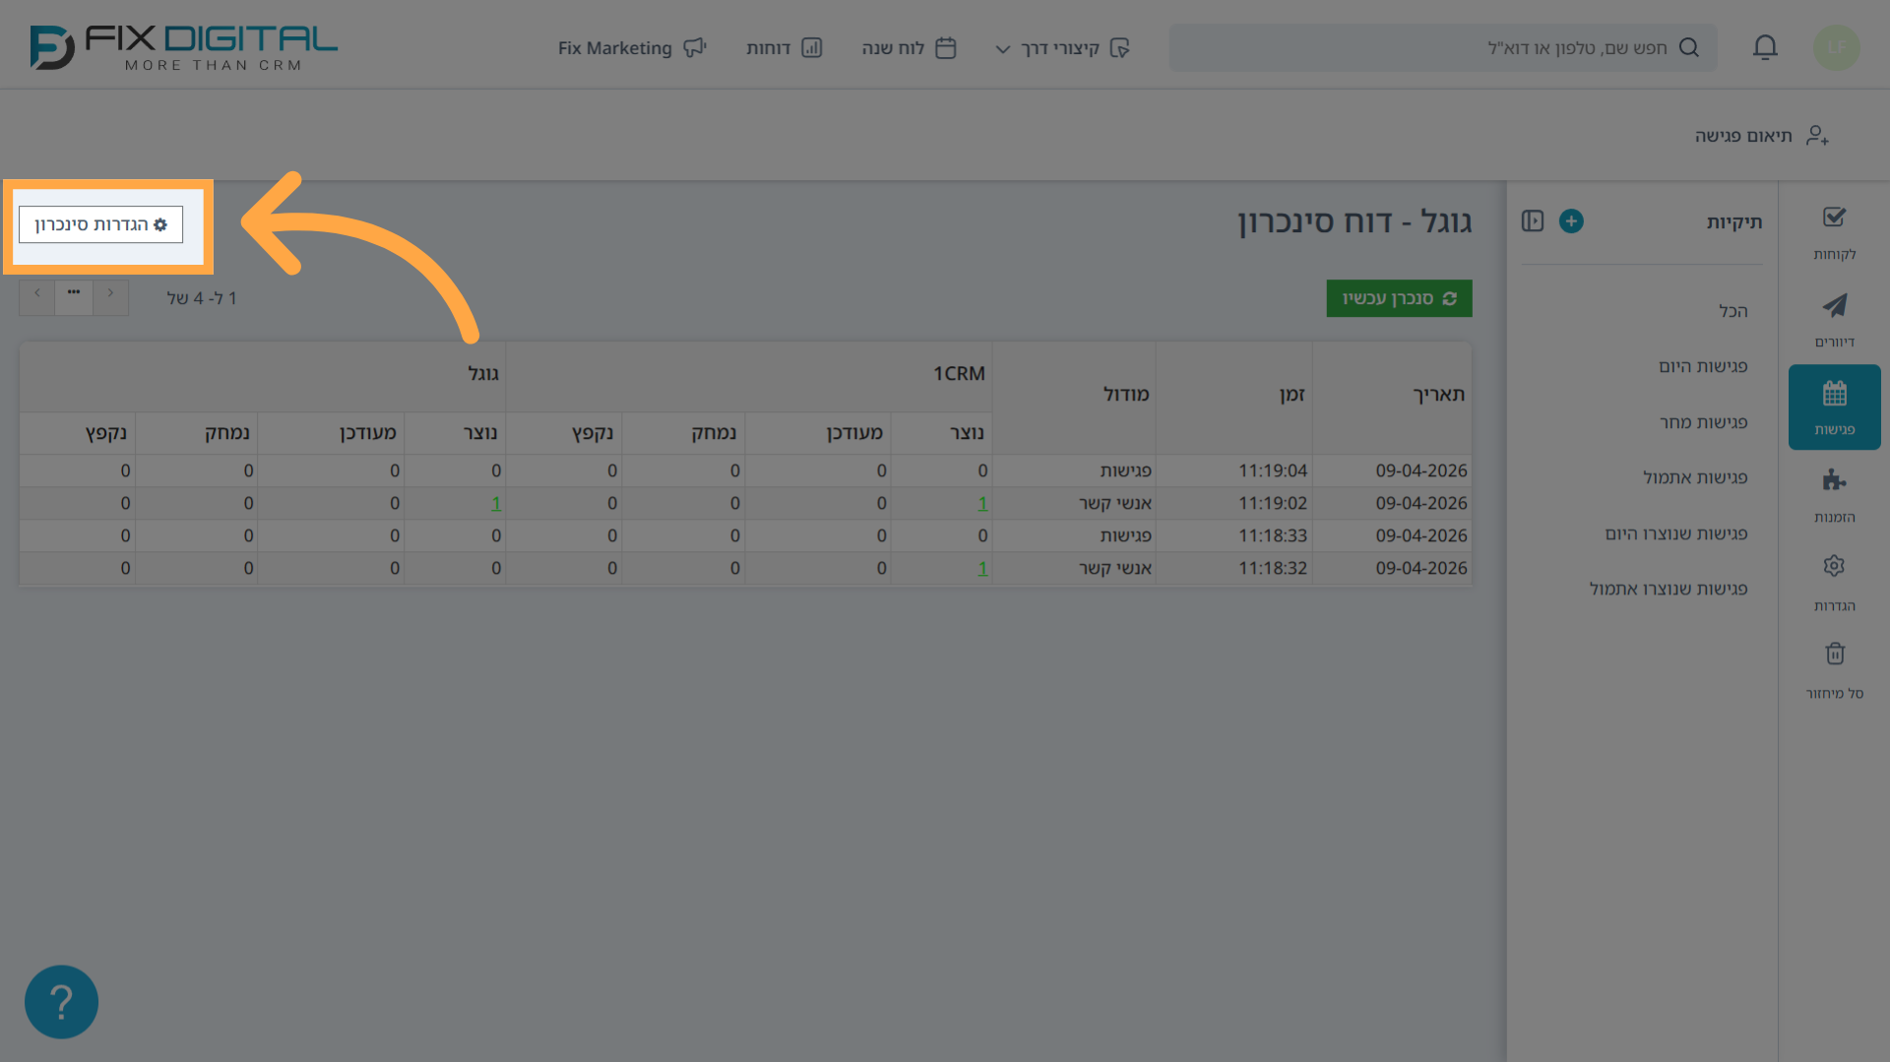1890x1062 pixels.
Task: Expand the קיצורי דרך shortcuts dropdown
Action: 1062,47
